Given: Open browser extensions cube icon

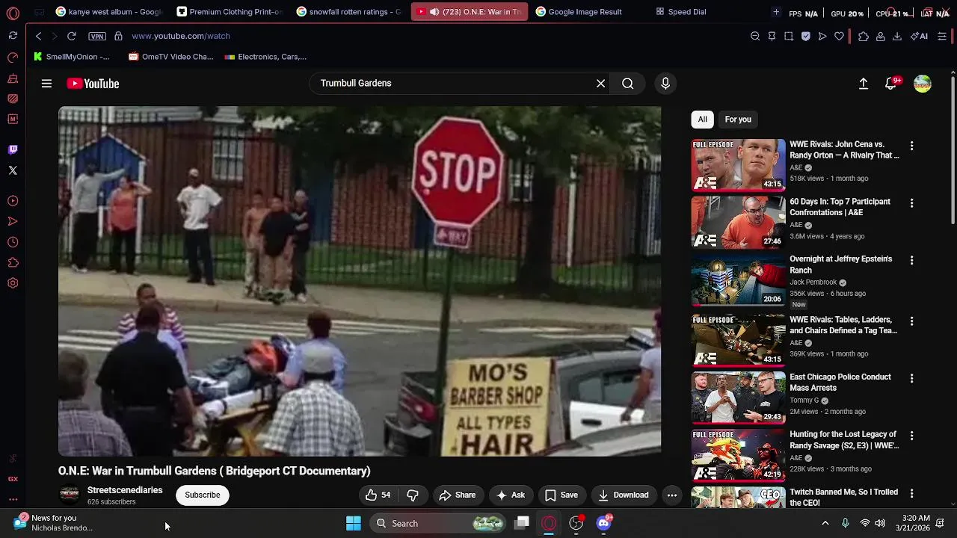Looking at the screenshot, I should click(864, 36).
